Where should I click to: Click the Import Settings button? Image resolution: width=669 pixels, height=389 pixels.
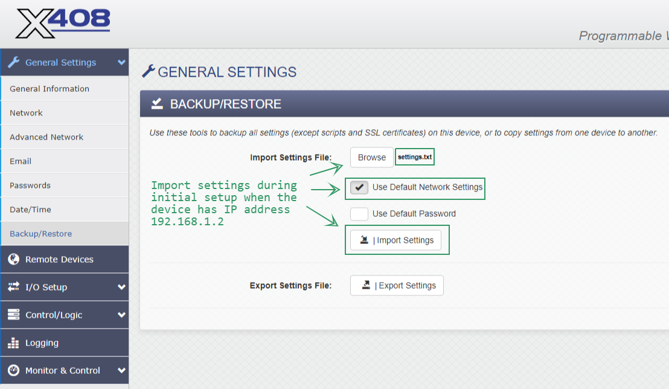click(x=396, y=240)
